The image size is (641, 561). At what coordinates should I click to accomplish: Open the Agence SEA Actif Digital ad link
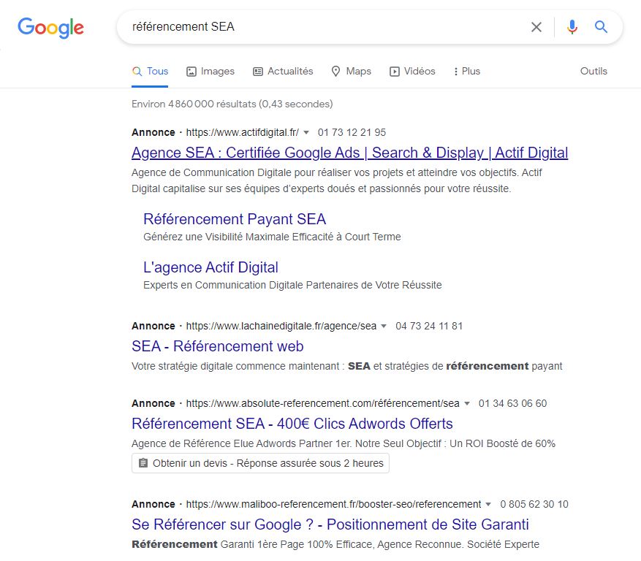[x=349, y=153]
